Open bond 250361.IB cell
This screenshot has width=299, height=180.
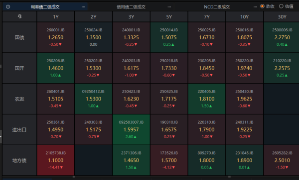pyautogui.click(x=56, y=130)
